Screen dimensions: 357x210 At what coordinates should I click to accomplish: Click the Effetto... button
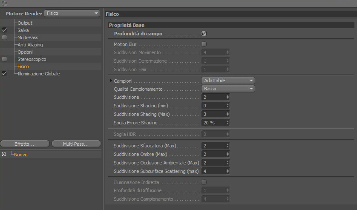pyautogui.click(x=24, y=144)
